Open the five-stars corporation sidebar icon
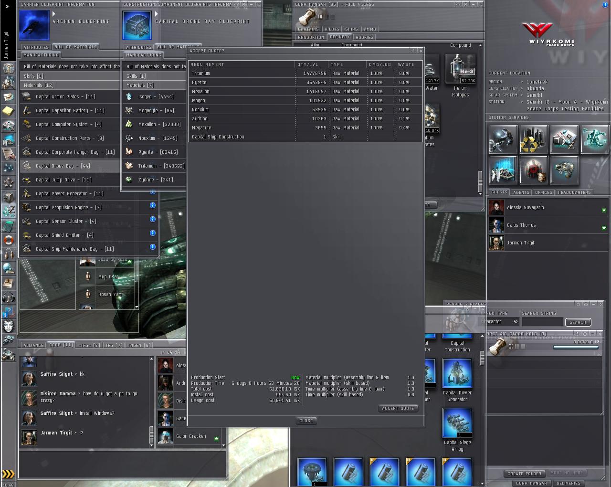This screenshot has width=611, height=487. 9,182
